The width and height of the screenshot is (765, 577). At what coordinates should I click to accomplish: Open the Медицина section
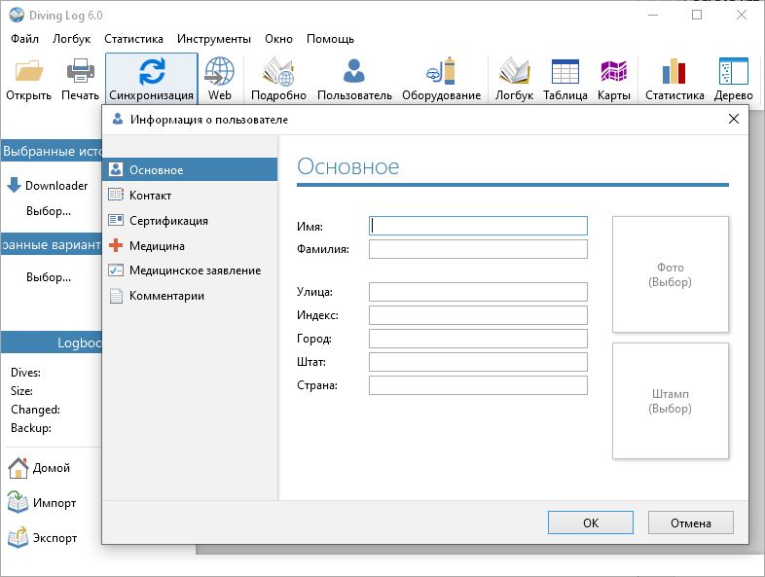pyautogui.click(x=157, y=246)
